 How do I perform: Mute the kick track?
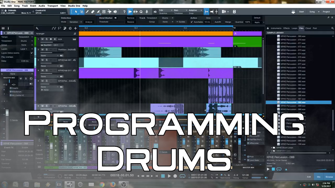(42, 39)
